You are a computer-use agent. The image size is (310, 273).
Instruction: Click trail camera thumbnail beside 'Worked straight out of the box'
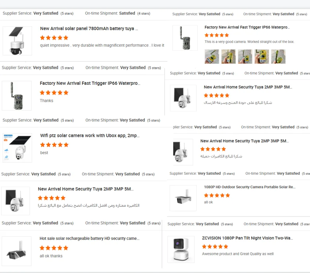tap(182, 38)
